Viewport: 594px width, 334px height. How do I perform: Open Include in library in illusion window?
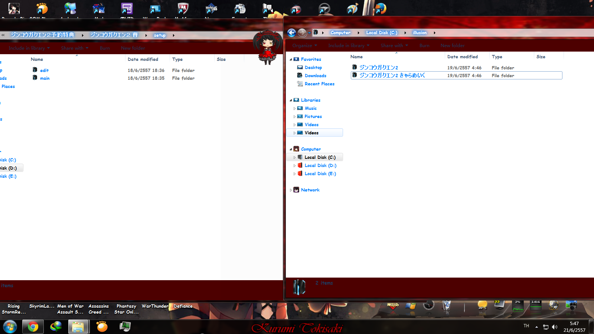click(349, 46)
